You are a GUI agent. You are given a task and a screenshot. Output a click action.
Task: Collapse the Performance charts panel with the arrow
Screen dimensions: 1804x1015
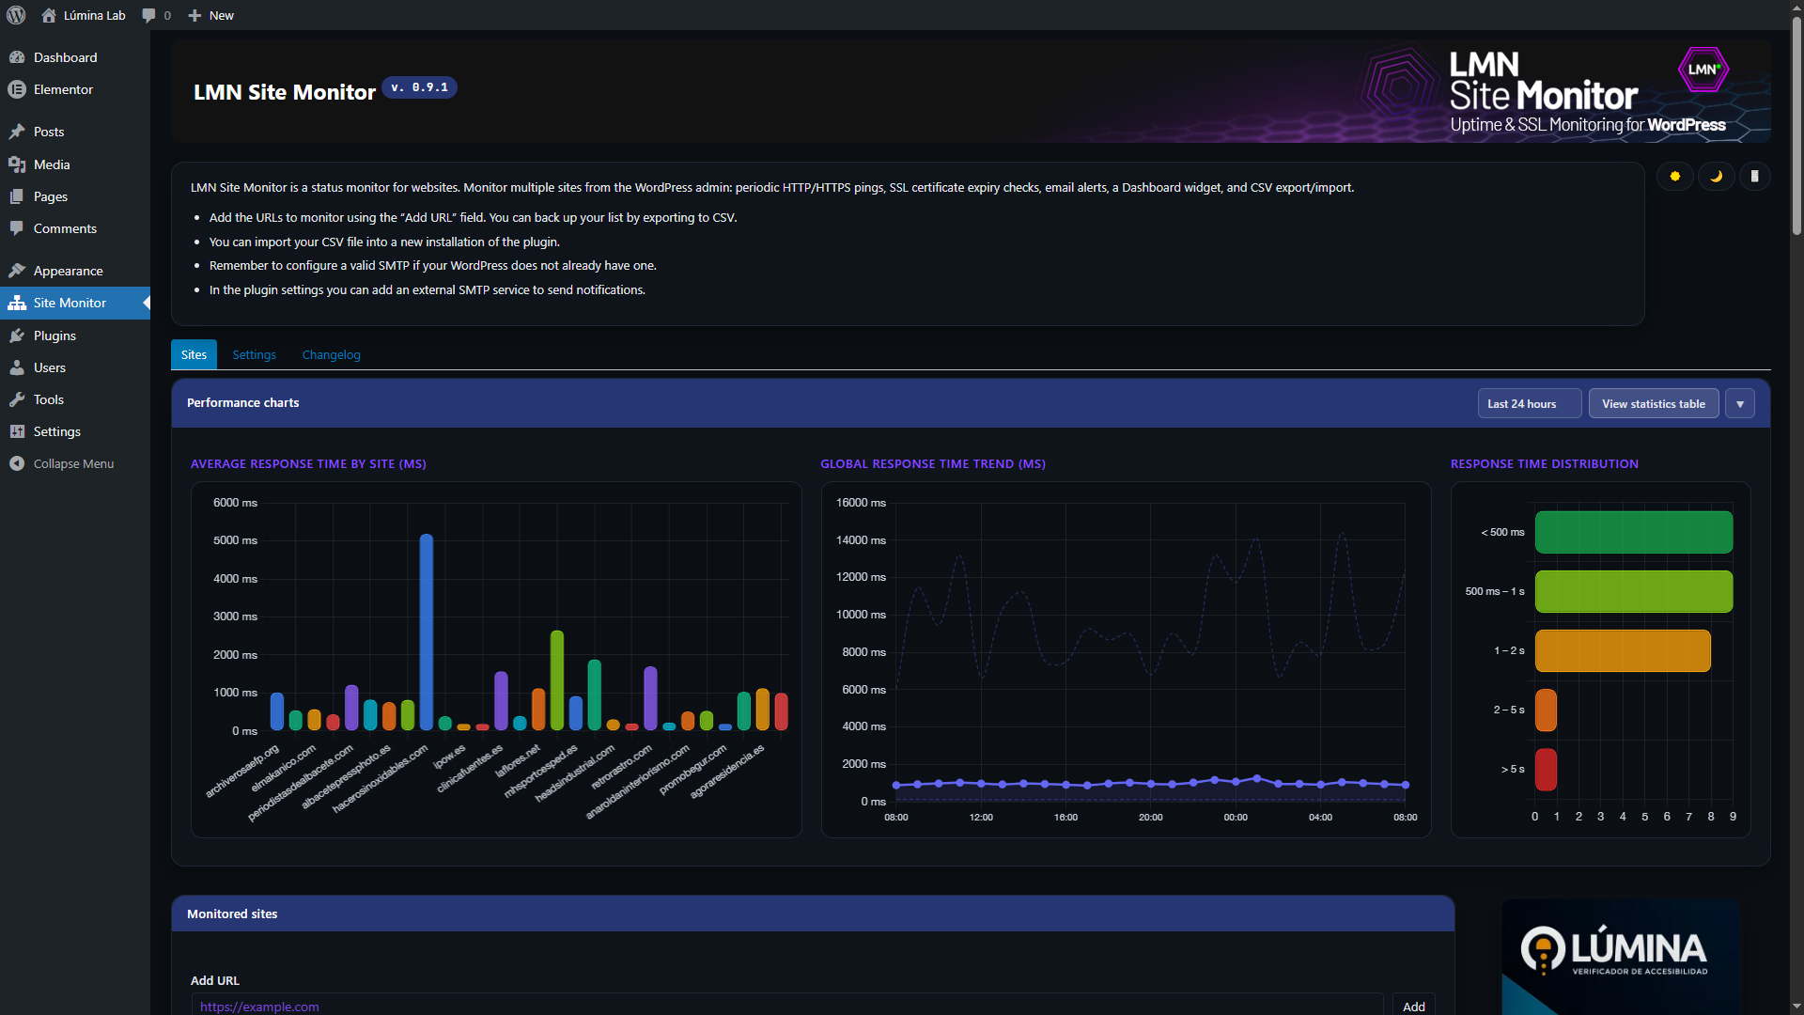pyautogui.click(x=1739, y=403)
